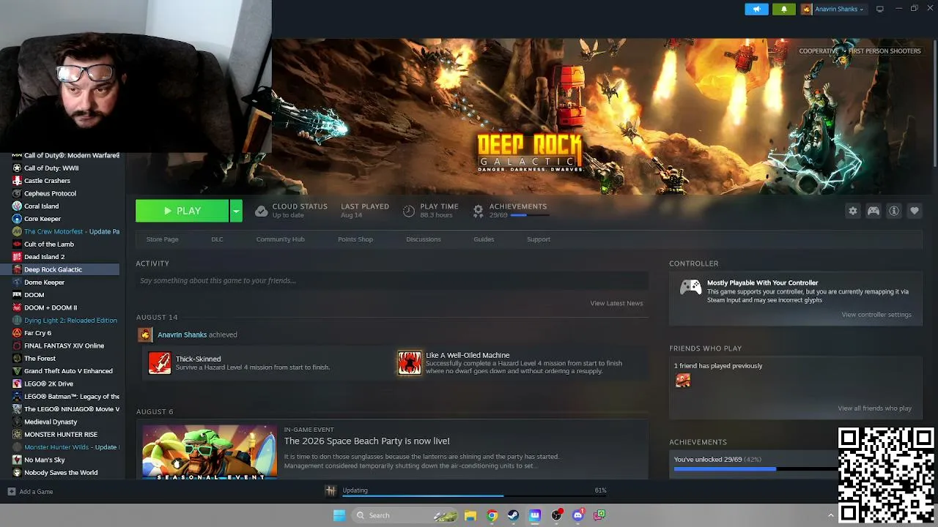Add Deep Rock Galactic to favorites heart

coord(915,211)
